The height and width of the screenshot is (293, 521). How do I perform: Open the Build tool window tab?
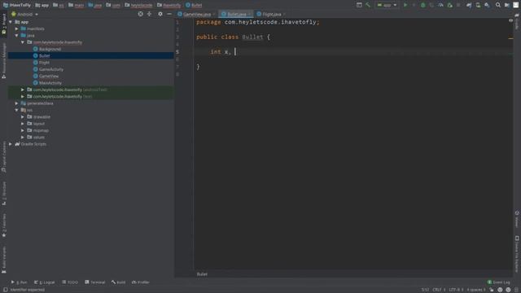[118, 282]
